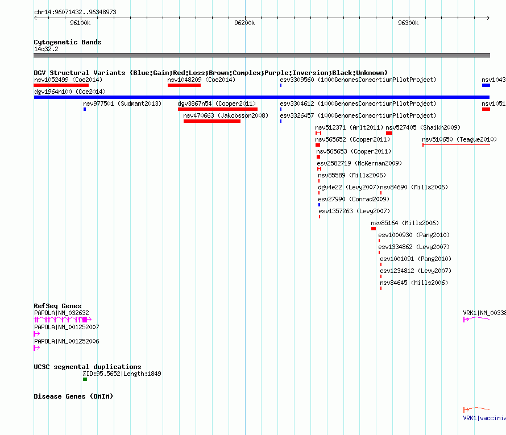Click the green segmental duplication box

[85, 379]
